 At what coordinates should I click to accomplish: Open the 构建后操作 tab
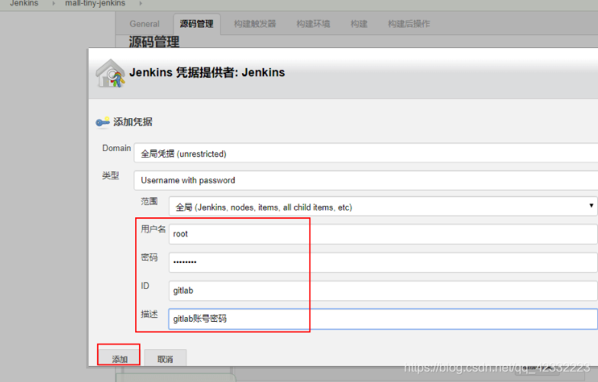409,24
